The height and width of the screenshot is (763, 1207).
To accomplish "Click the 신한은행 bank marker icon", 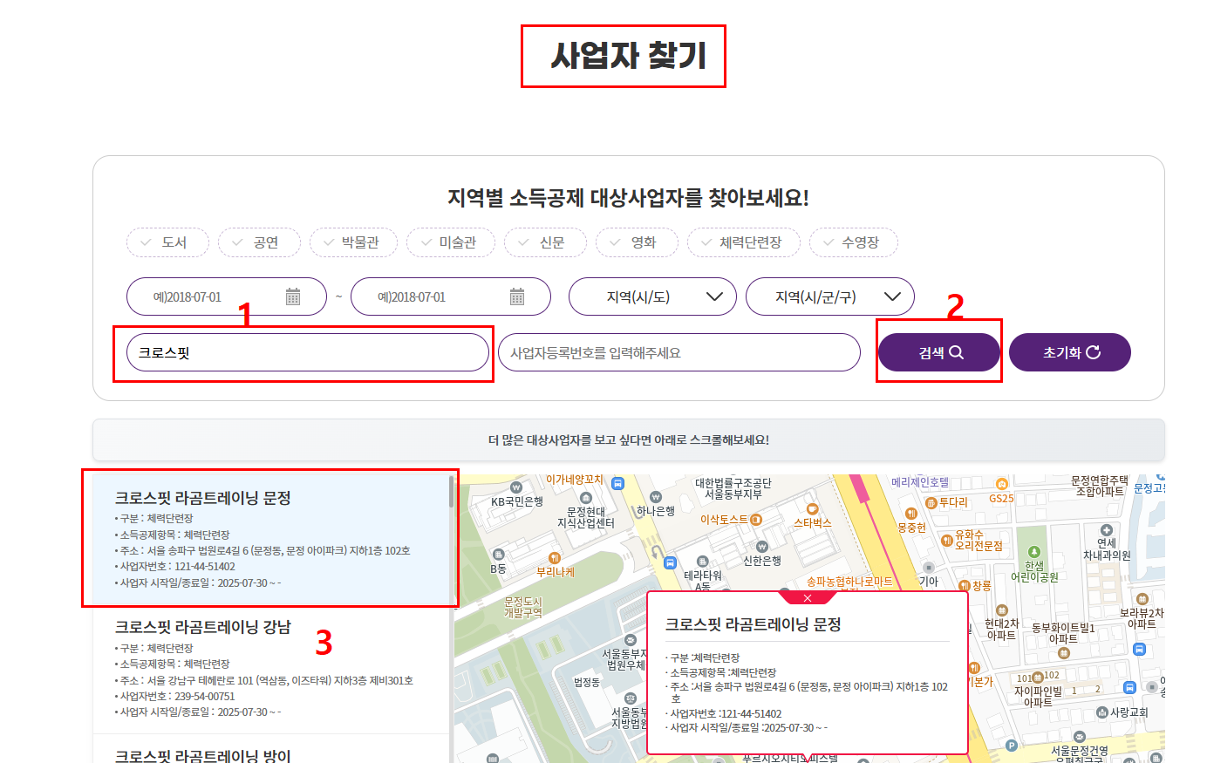I will [762, 547].
